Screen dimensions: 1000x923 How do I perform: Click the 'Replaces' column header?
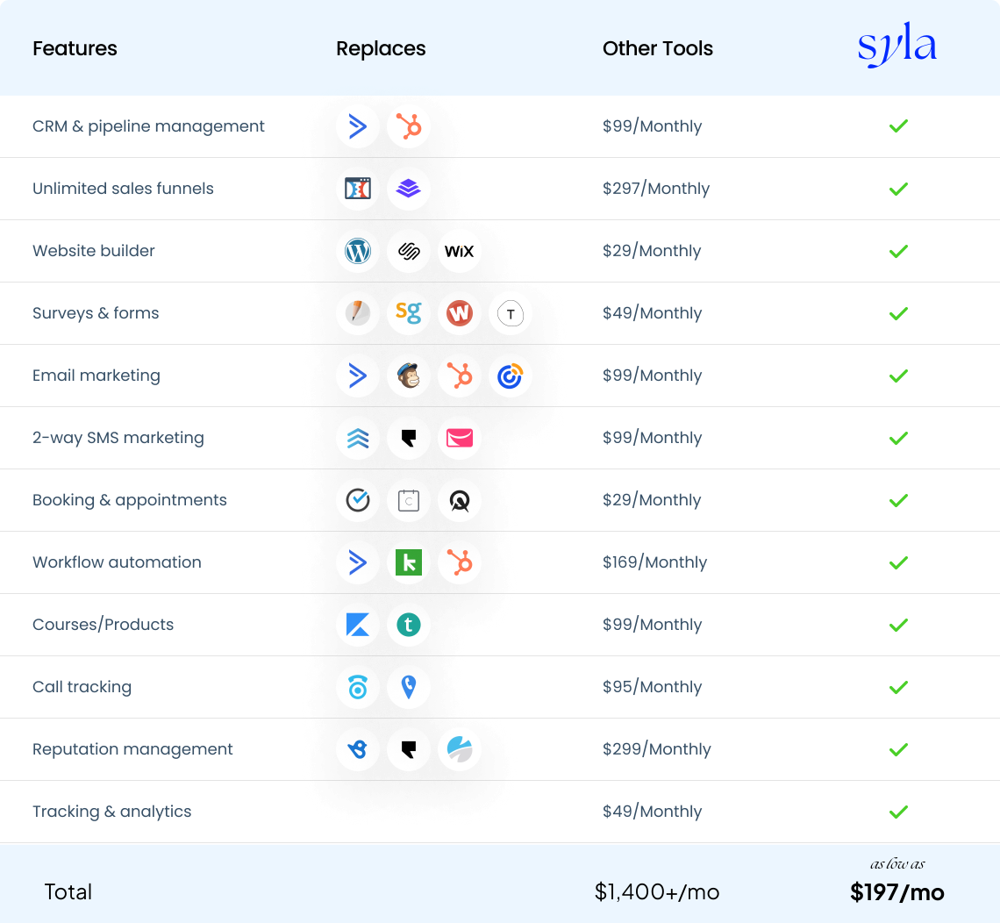pos(381,48)
